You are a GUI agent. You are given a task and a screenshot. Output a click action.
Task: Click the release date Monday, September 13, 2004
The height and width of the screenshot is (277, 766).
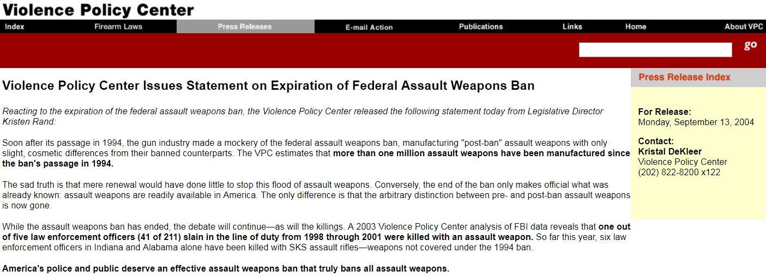696,122
